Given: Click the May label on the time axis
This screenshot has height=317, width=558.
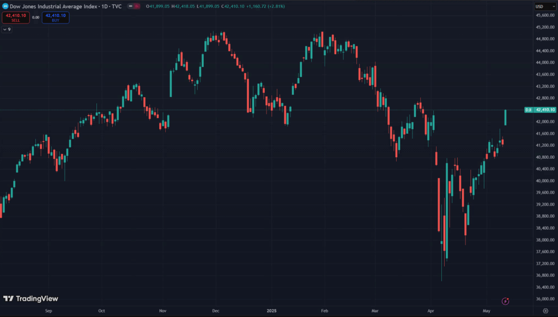Looking at the screenshot, I should 487,311.
